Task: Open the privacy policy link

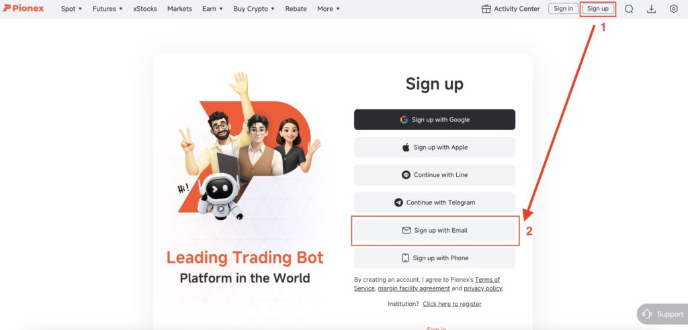Action: tap(483, 288)
